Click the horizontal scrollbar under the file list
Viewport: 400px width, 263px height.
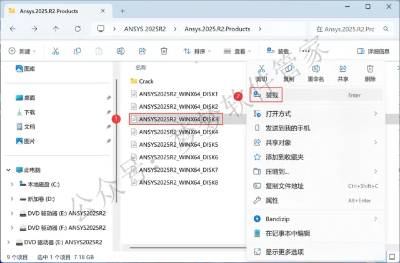pyautogui.click(x=187, y=247)
